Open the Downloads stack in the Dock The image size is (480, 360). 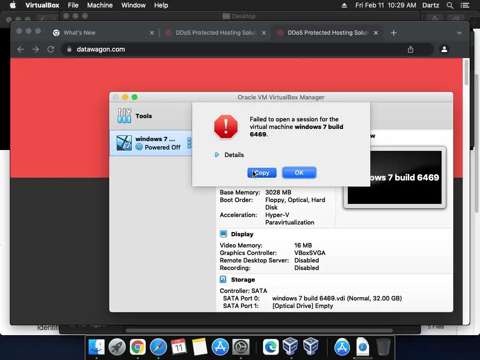coord(362,346)
